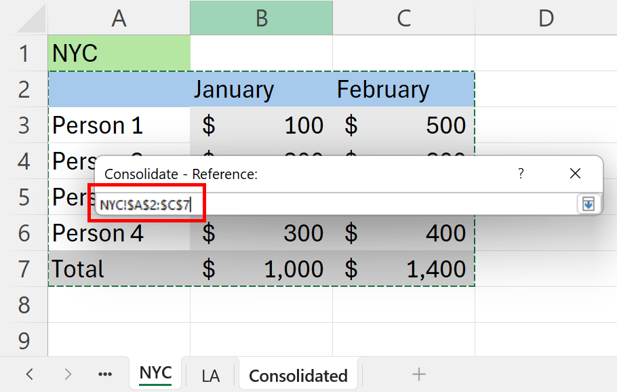The image size is (617, 392).
Task: Go to previous sheet tab arrow
Action: click(x=30, y=374)
